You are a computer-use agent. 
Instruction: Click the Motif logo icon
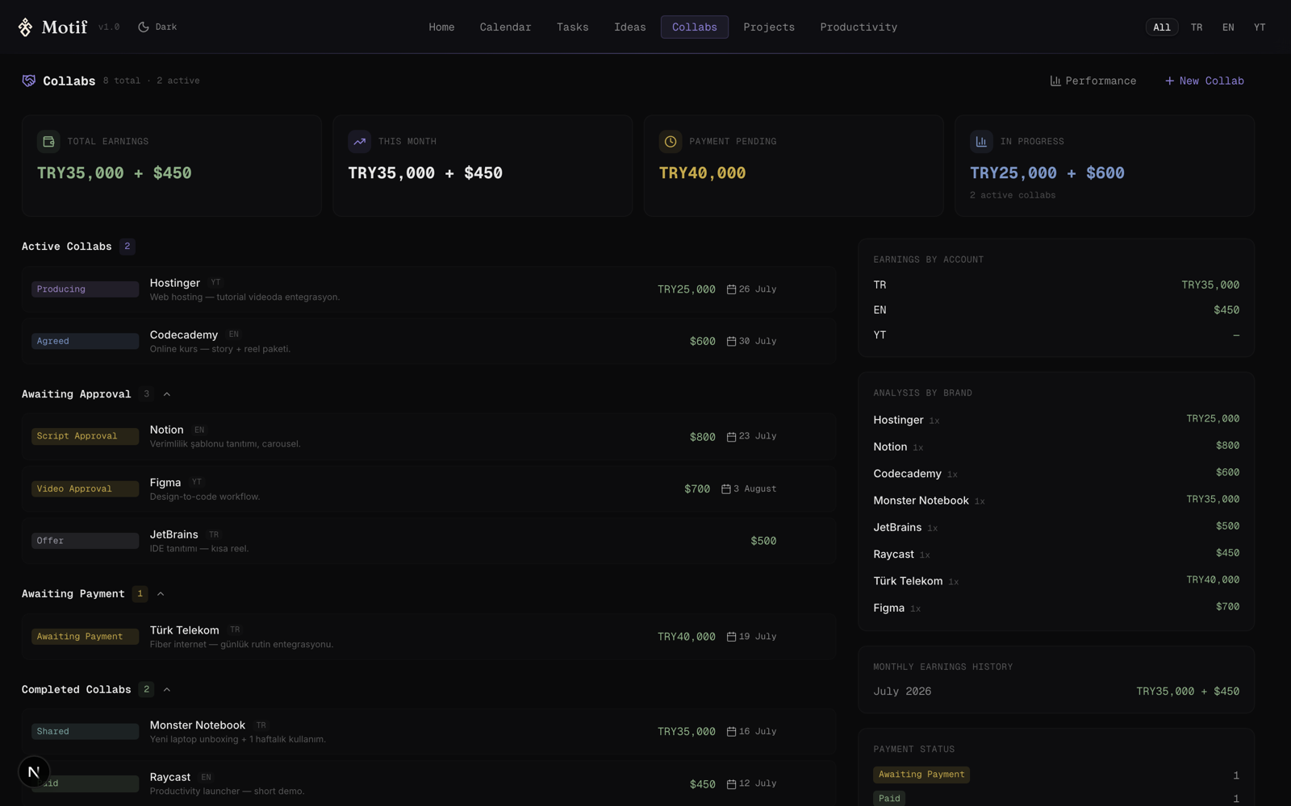pyautogui.click(x=26, y=27)
